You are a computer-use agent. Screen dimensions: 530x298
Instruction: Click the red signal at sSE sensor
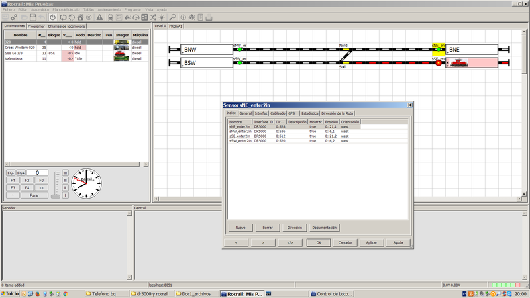pyautogui.click(x=439, y=62)
